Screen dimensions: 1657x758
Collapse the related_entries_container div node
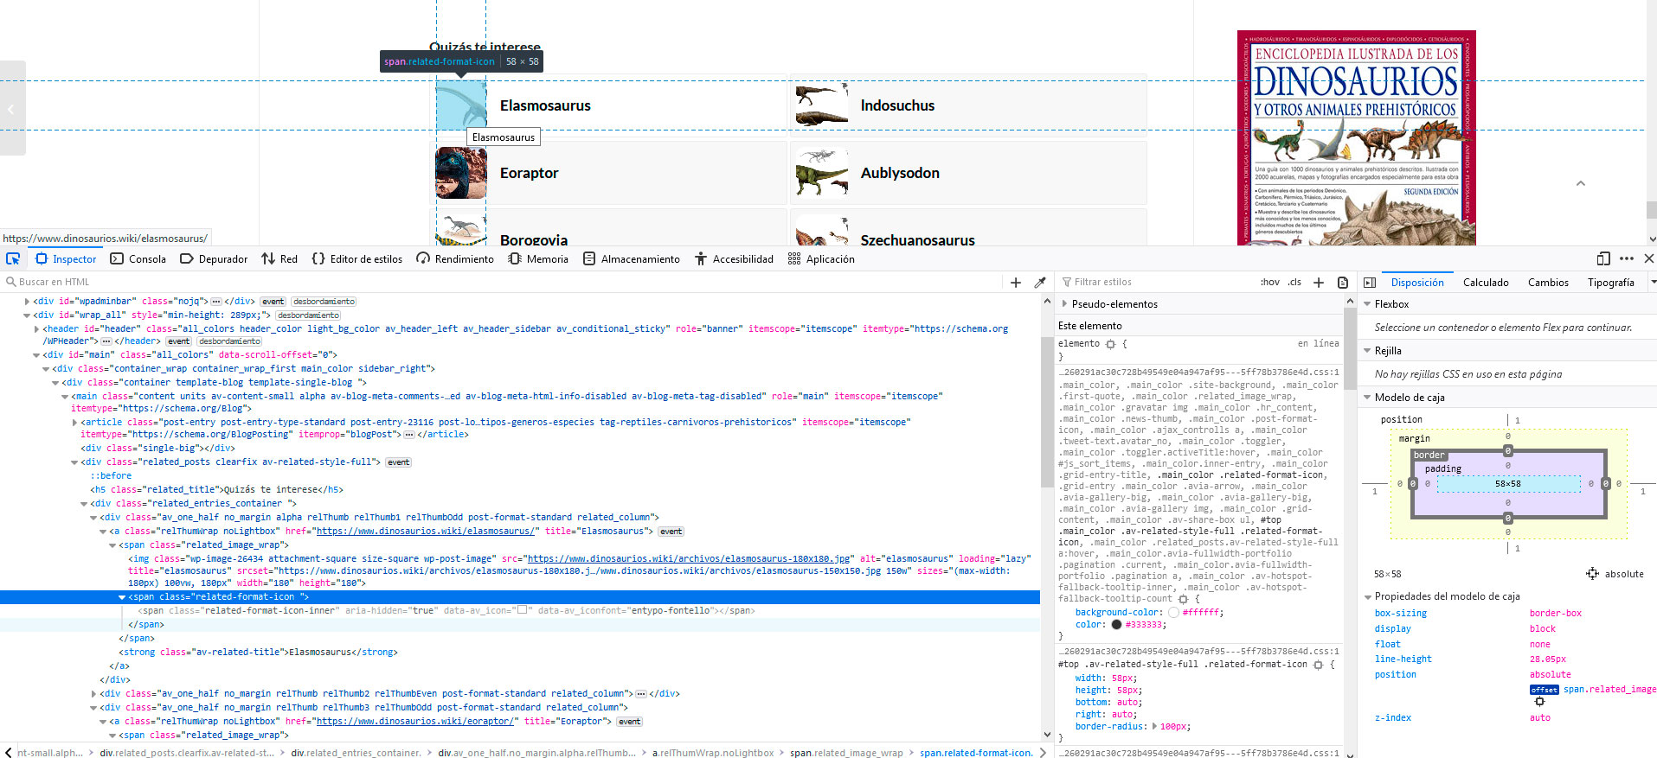(84, 504)
